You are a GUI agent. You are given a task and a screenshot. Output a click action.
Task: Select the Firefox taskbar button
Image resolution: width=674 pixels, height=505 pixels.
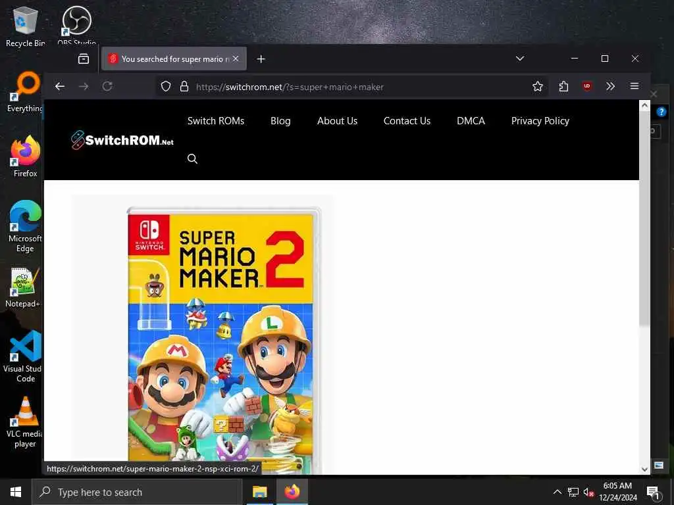[292, 492]
